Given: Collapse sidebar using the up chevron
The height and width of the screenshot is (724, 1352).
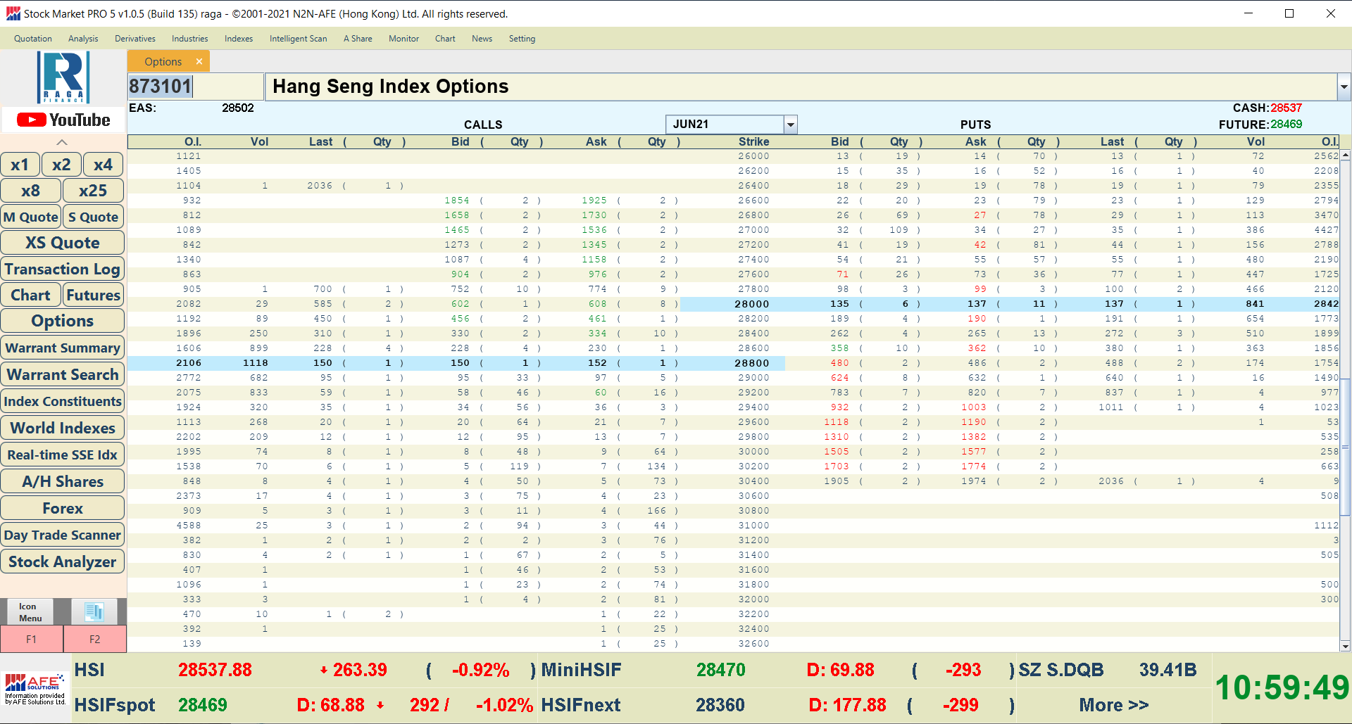Looking at the screenshot, I should tap(62, 142).
